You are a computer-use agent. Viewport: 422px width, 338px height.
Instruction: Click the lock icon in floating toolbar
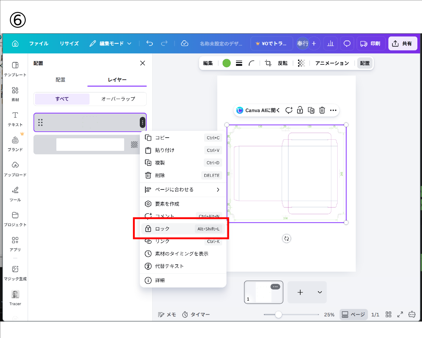coord(300,110)
